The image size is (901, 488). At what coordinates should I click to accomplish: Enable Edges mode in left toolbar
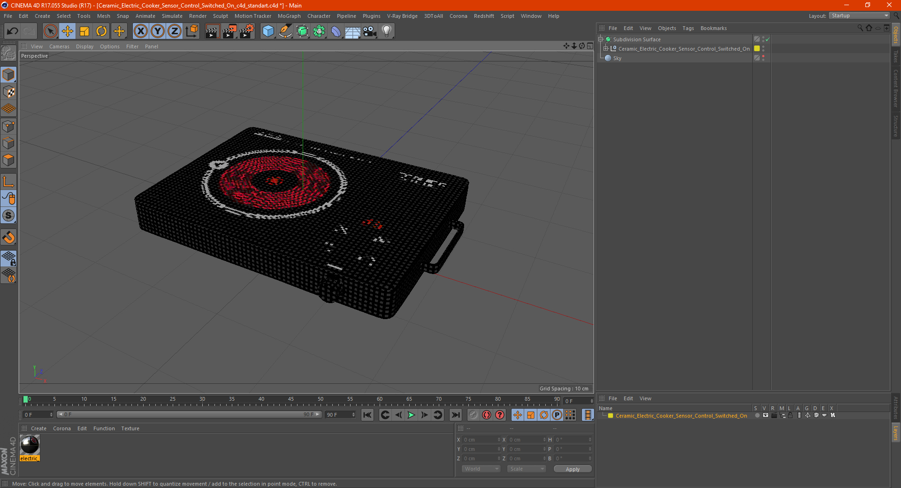[9, 143]
